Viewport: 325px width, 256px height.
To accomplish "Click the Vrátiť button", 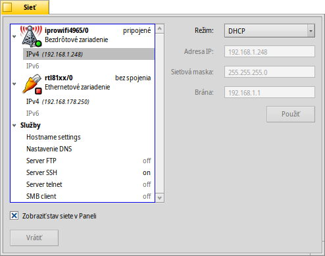I will pyautogui.click(x=34, y=238).
